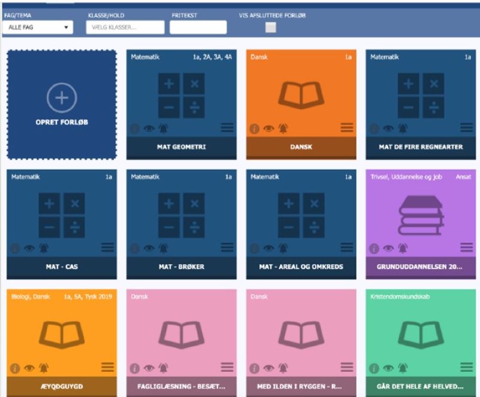
Task: Click info icon on Grunduddannelsen card
Action: point(374,248)
